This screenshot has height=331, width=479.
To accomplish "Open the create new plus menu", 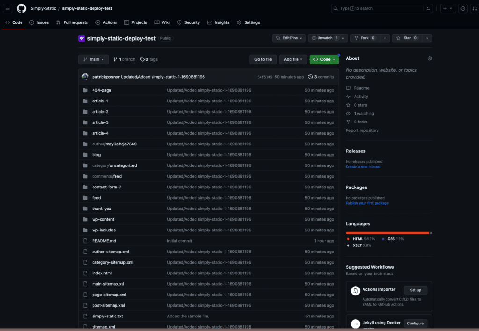I will (x=448, y=8).
